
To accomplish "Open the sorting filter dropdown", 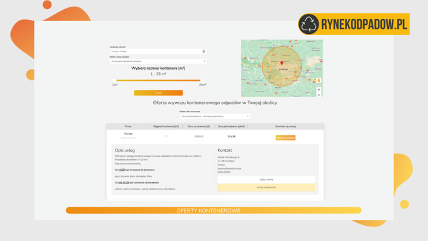I will click(215, 116).
